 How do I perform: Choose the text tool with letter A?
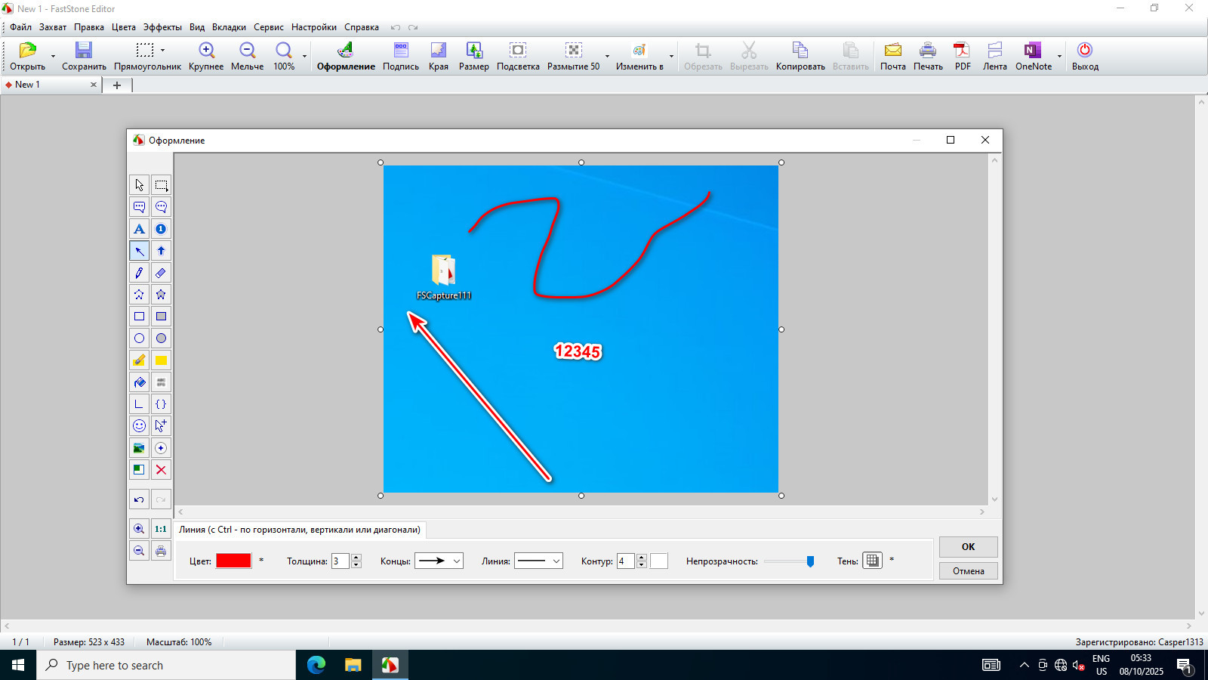click(139, 229)
